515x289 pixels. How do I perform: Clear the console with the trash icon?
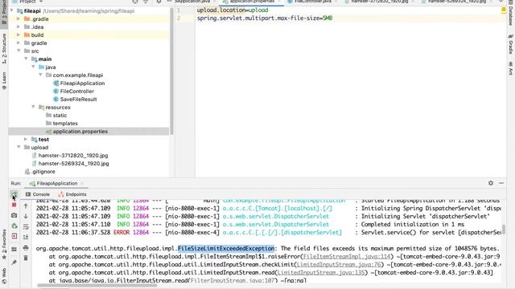click(26, 258)
